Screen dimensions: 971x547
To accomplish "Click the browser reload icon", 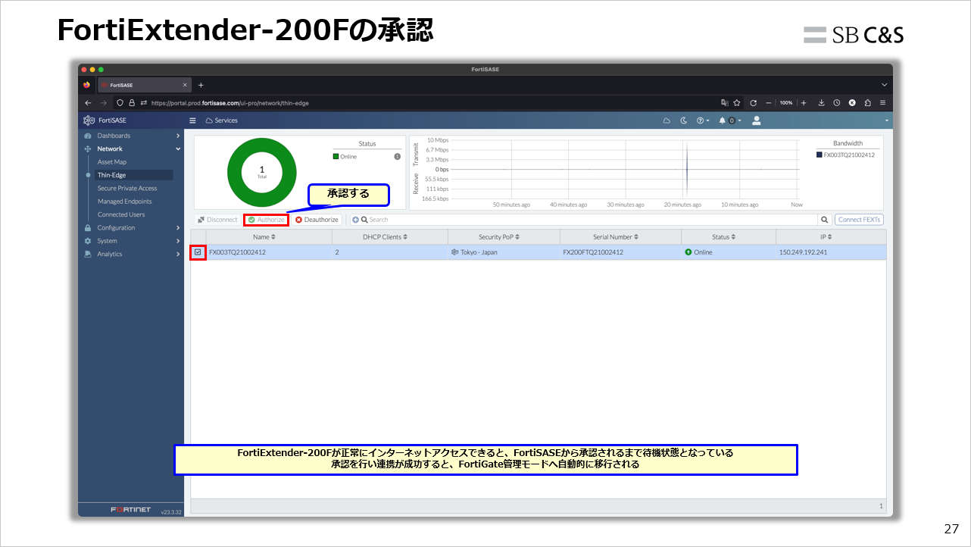I will coord(753,102).
